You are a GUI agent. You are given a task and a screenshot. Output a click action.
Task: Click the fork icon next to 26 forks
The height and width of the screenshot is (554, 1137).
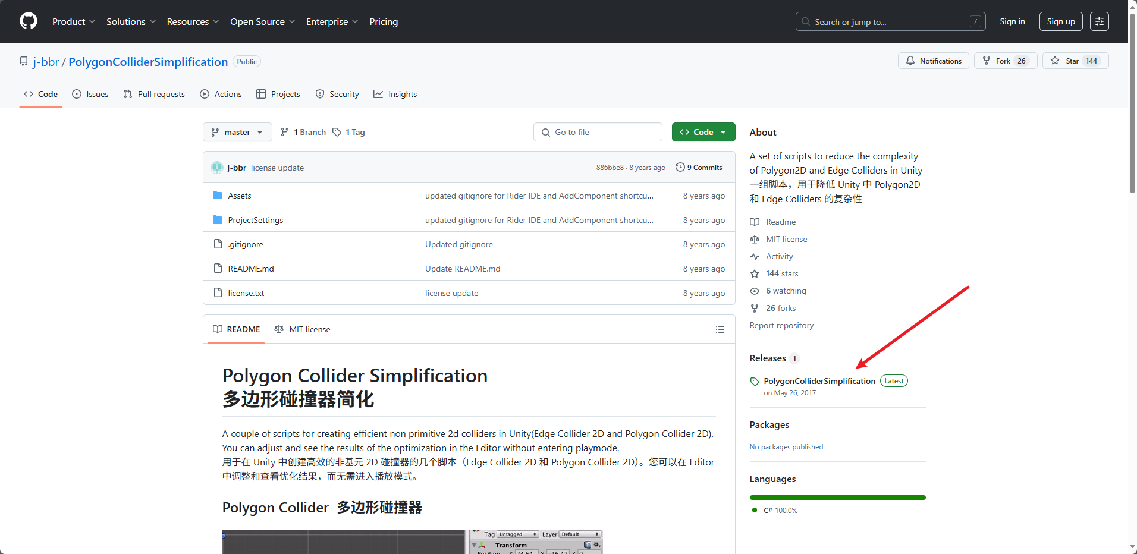click(x=755, y=308)
